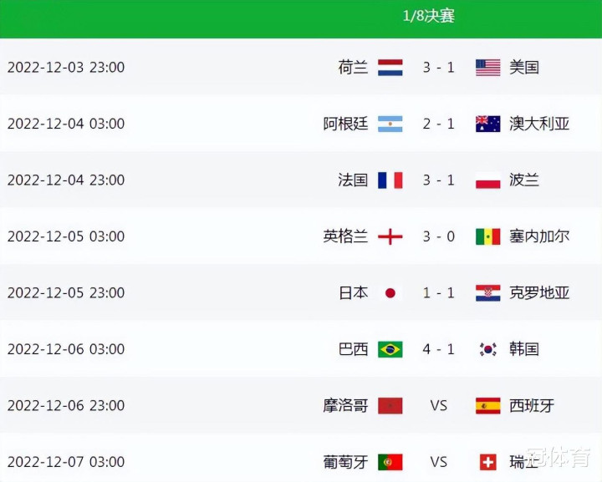Select the England flag icon

[390, 236]
